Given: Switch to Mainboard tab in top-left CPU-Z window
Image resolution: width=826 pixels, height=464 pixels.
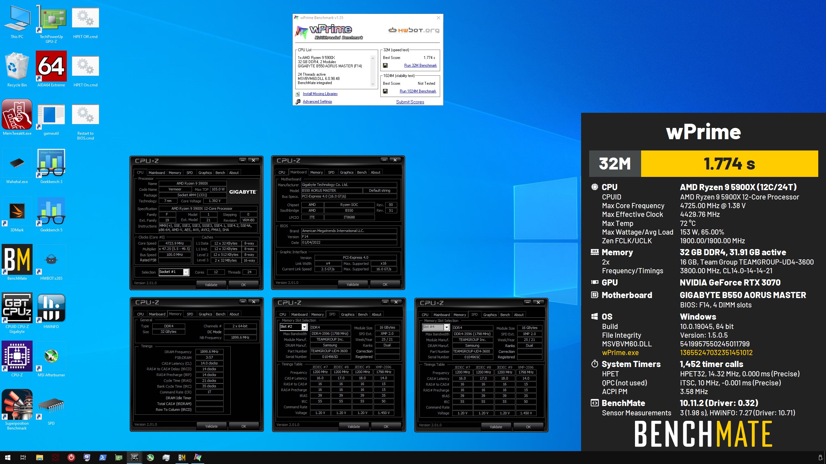Looking at the screenshot, I should (x=156, y=173).
